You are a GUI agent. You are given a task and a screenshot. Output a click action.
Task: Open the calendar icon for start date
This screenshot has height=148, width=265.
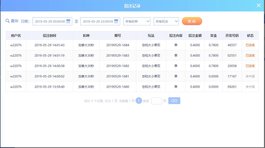click(68, 21)
